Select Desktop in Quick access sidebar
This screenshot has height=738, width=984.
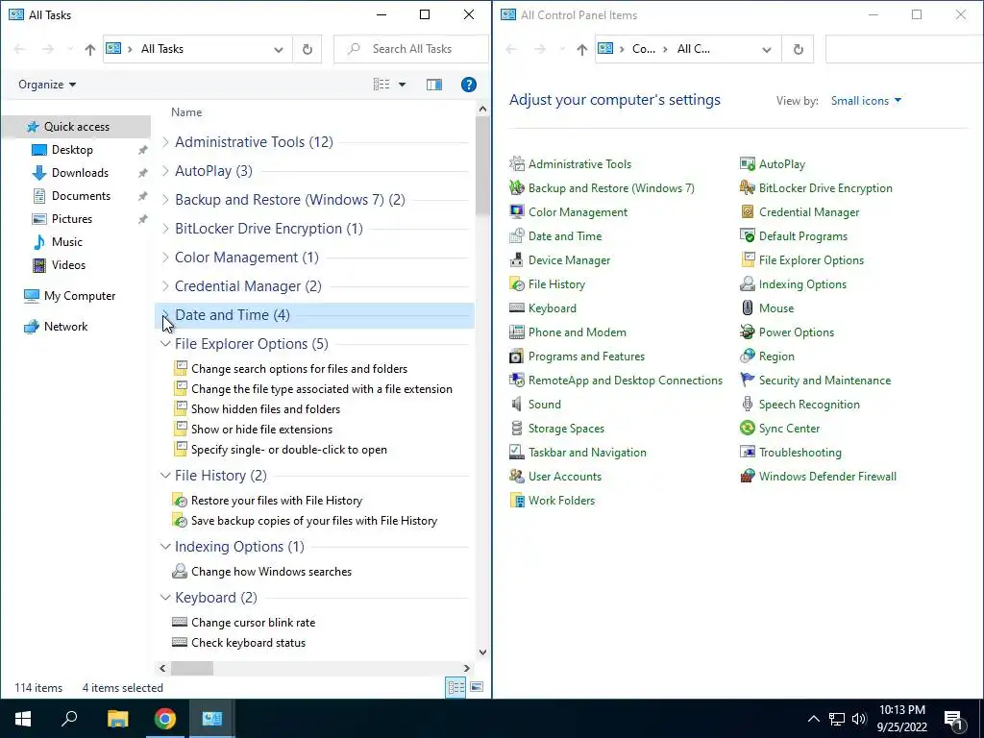(x=72, y=149)
